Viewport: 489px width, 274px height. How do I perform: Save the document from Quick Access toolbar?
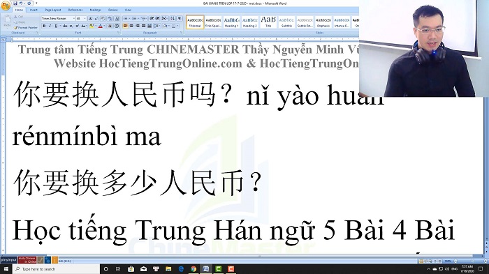coord(15,3)
